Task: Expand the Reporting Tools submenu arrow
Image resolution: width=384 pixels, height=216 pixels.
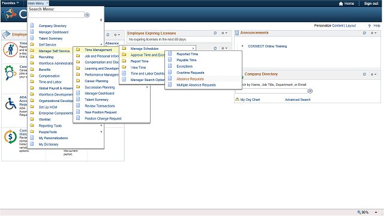Action: click(101, 125)
